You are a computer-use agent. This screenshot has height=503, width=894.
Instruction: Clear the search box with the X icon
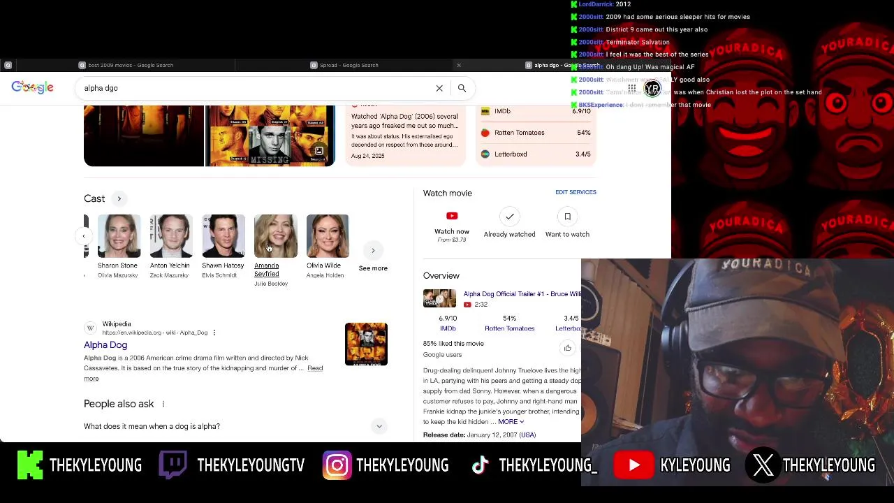439,88
